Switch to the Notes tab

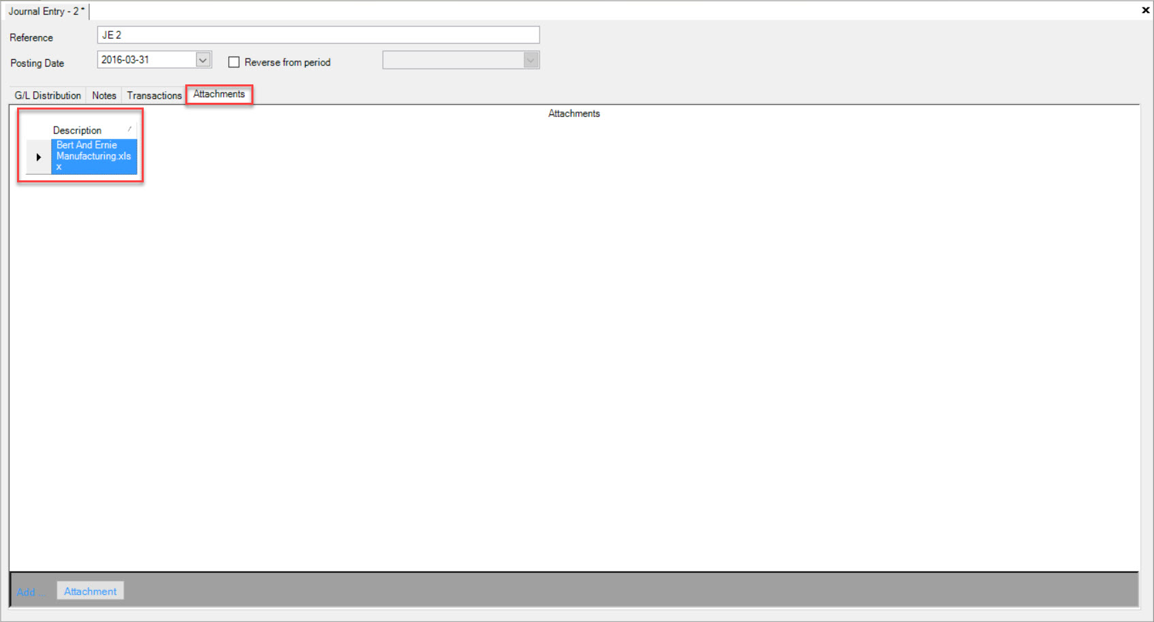104,95
